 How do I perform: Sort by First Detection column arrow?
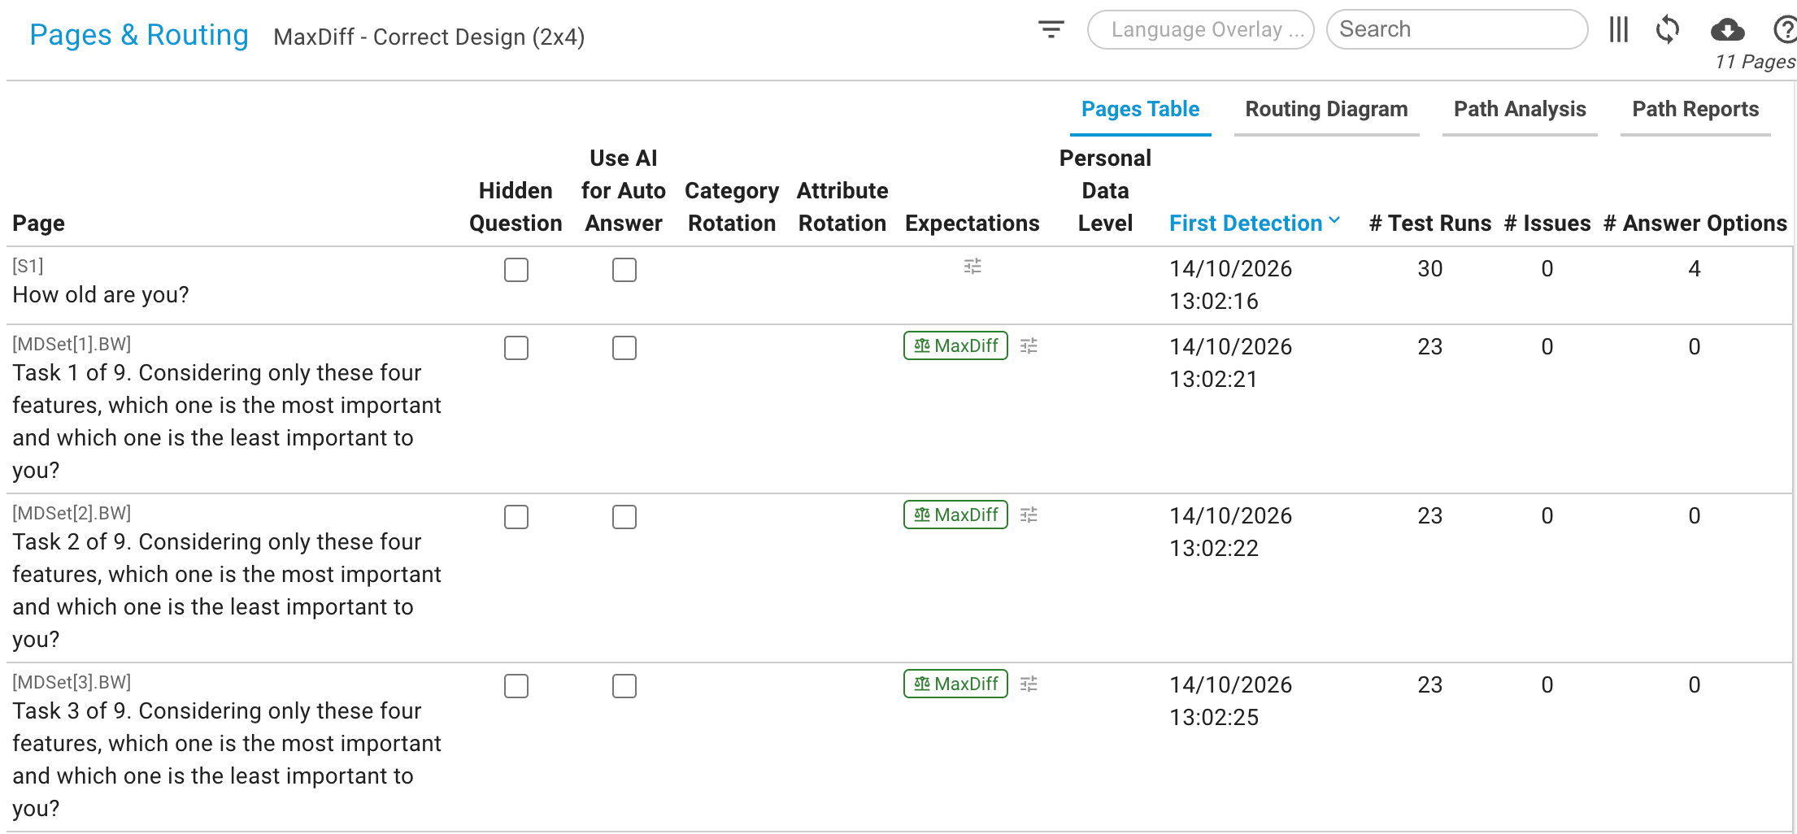pos(1334,221)
